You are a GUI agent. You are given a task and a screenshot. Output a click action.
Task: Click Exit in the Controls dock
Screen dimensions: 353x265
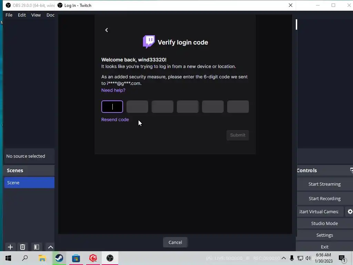324,247
